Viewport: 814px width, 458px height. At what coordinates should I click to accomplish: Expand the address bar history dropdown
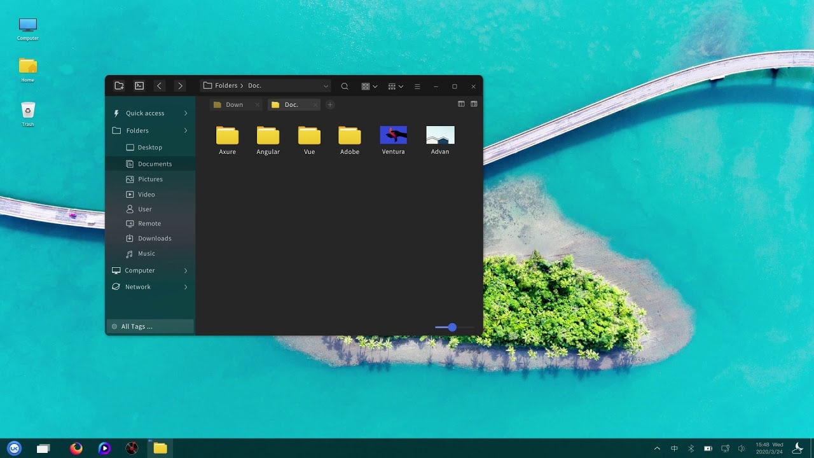pos(326,86)
